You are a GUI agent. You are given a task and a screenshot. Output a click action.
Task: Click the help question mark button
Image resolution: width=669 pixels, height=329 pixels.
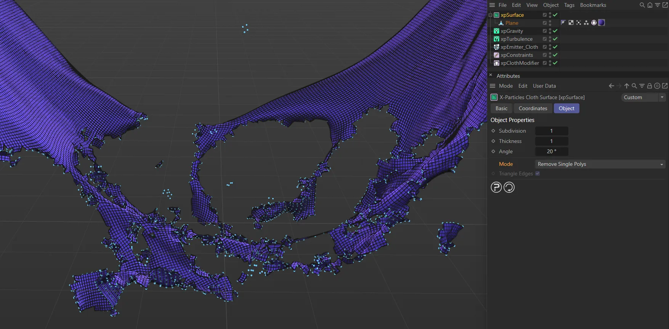coord(496,187)
